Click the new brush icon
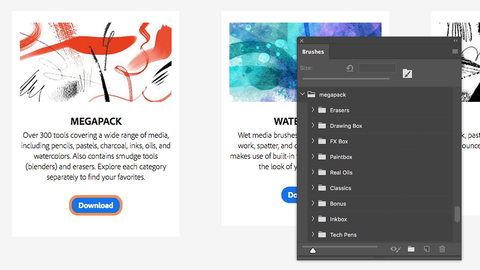Viewport: 480px width, 270px height. [427, 249]
